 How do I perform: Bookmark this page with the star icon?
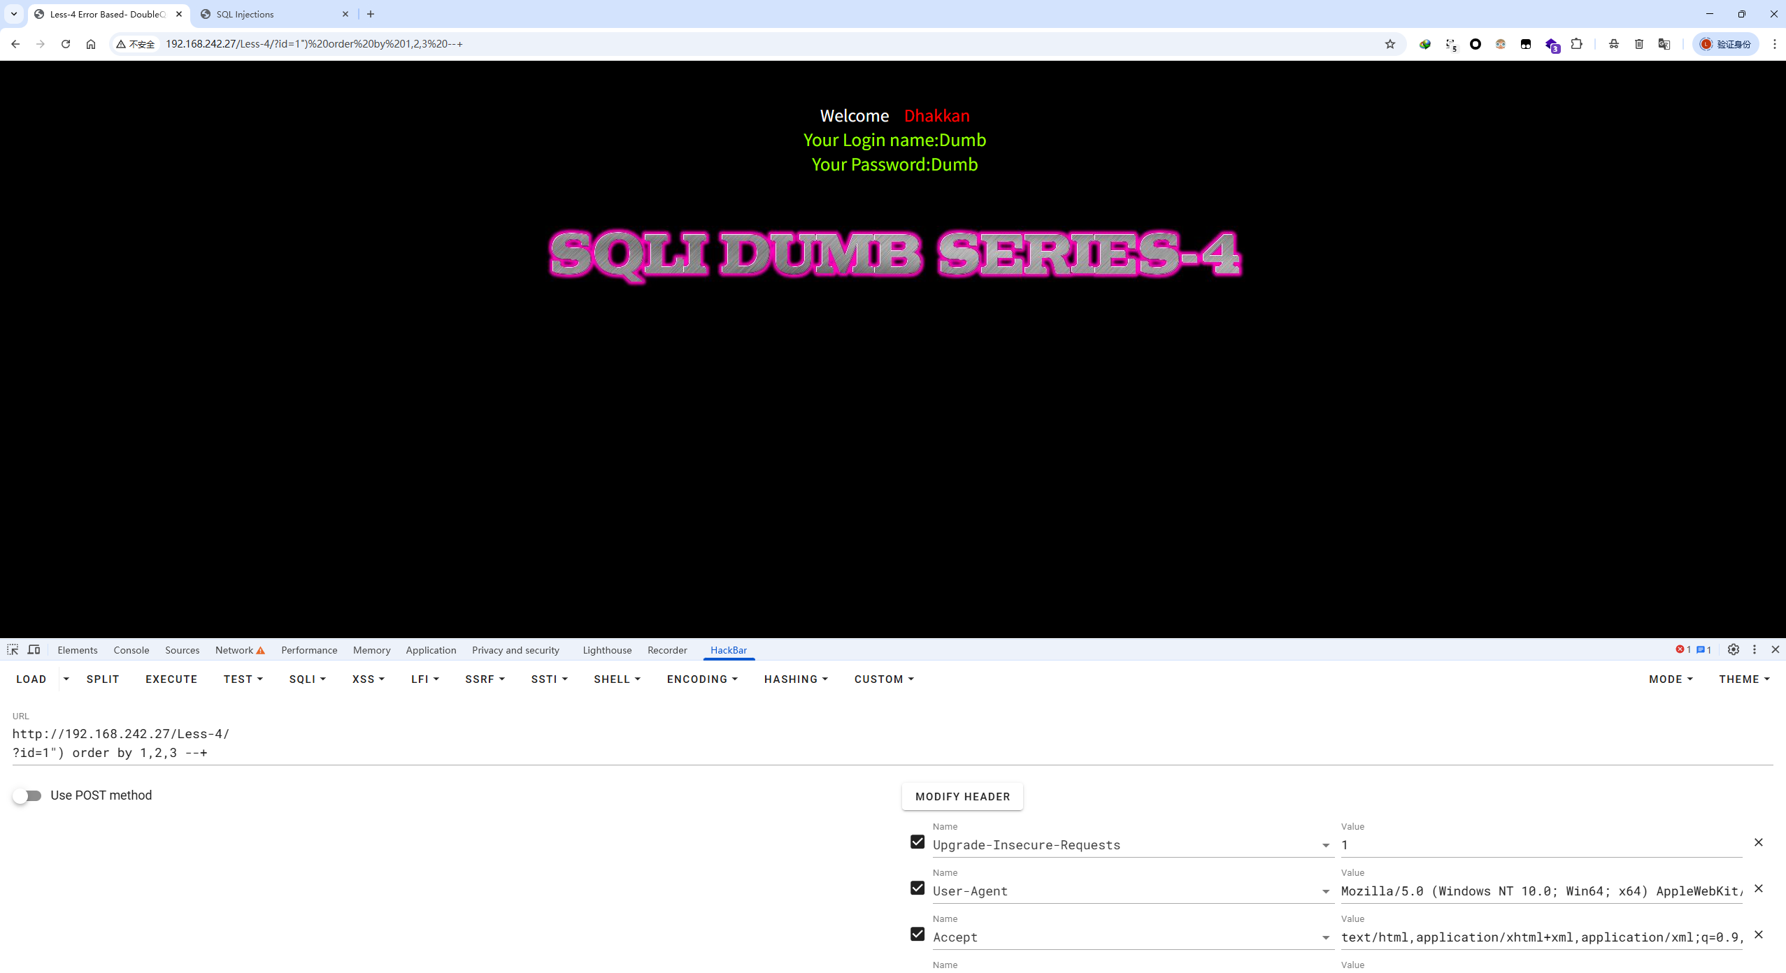click(x=1390, y=44)
